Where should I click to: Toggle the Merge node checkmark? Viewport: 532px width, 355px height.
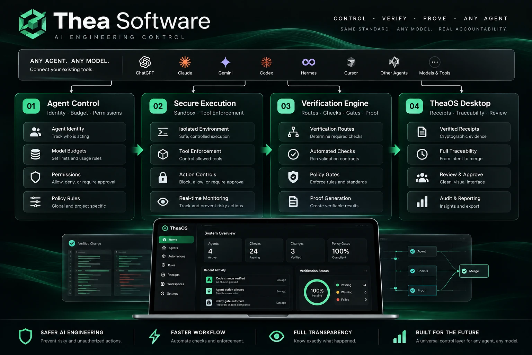point(464,271)
